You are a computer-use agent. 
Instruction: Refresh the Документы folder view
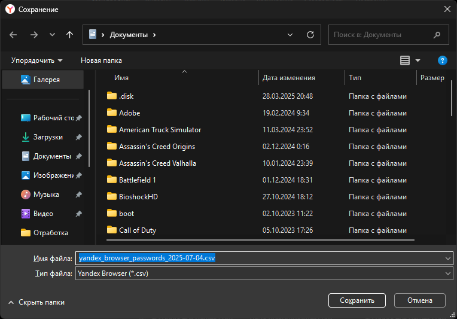pyautogui.click(x=310, y=35)
